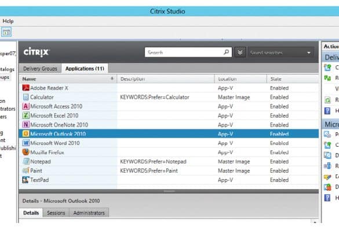Click KEYWORDS:Prefer=Notepad description cell
Viewport: 339px width, 234px height.
[153, 162]
